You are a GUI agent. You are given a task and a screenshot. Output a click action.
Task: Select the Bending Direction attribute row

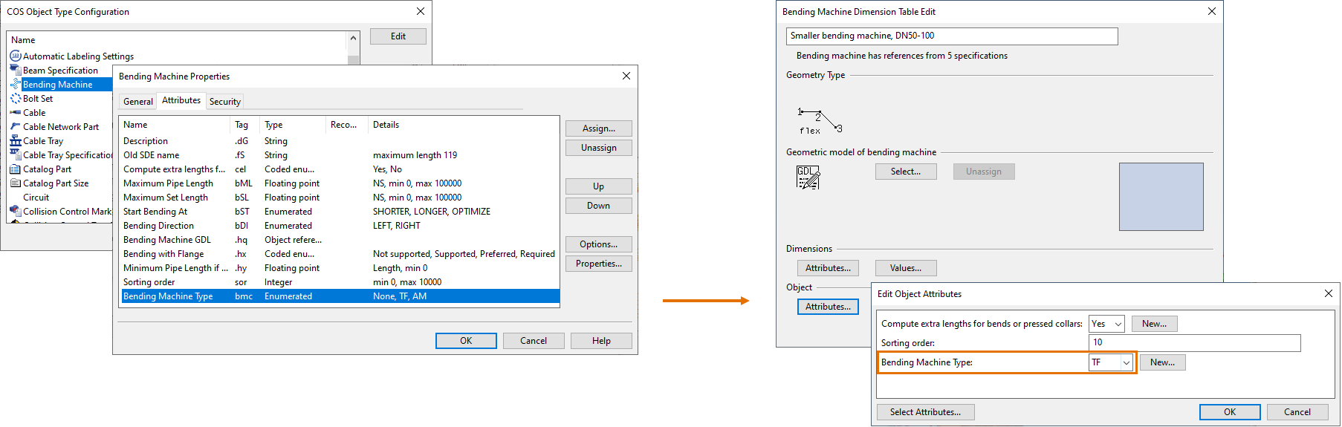[158, 226]
